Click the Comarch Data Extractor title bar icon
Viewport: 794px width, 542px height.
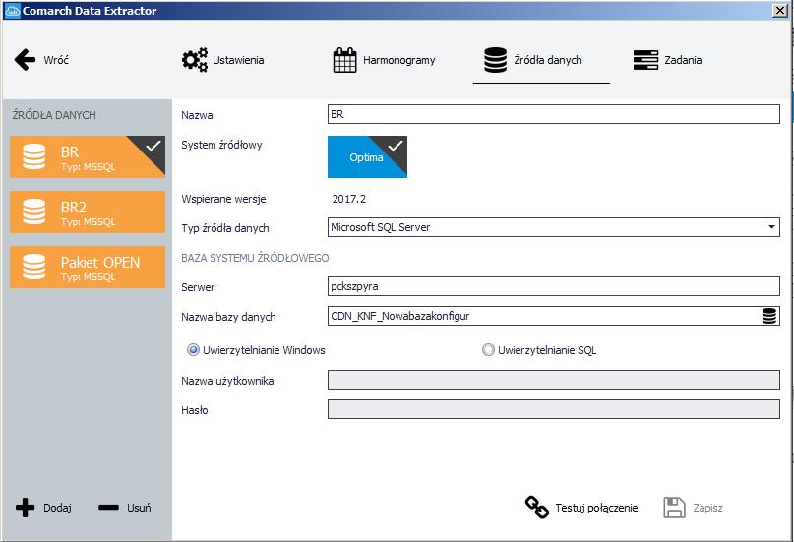tap(12, 11)
